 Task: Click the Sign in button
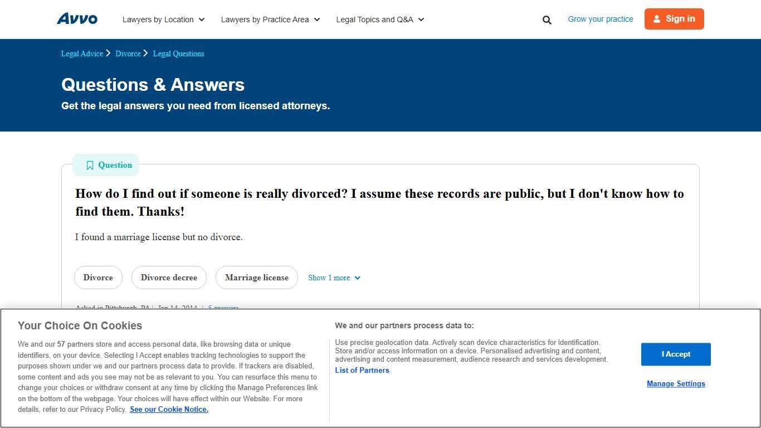[x=674, y=19]
